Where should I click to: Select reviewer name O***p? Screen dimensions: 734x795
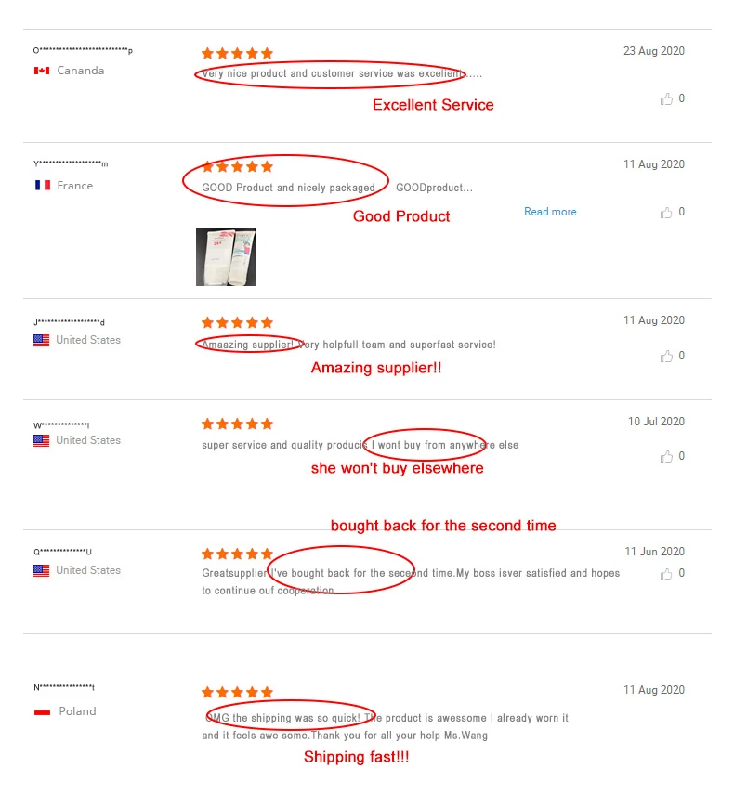(x=83, y=50)
